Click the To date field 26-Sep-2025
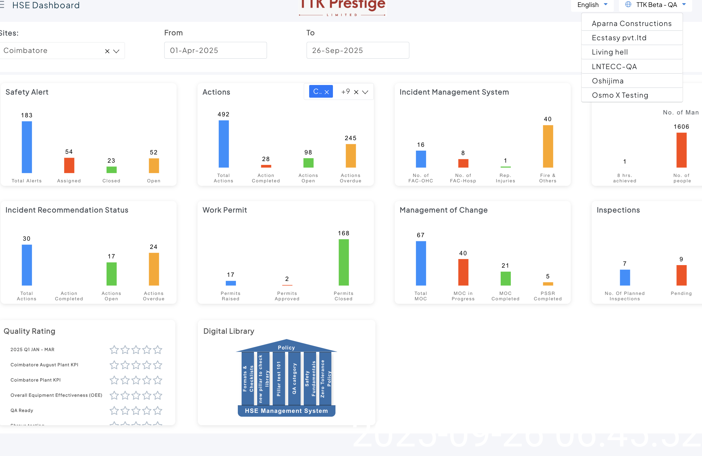Viewport: 702px width, 456px height. (x=358, y=50)
